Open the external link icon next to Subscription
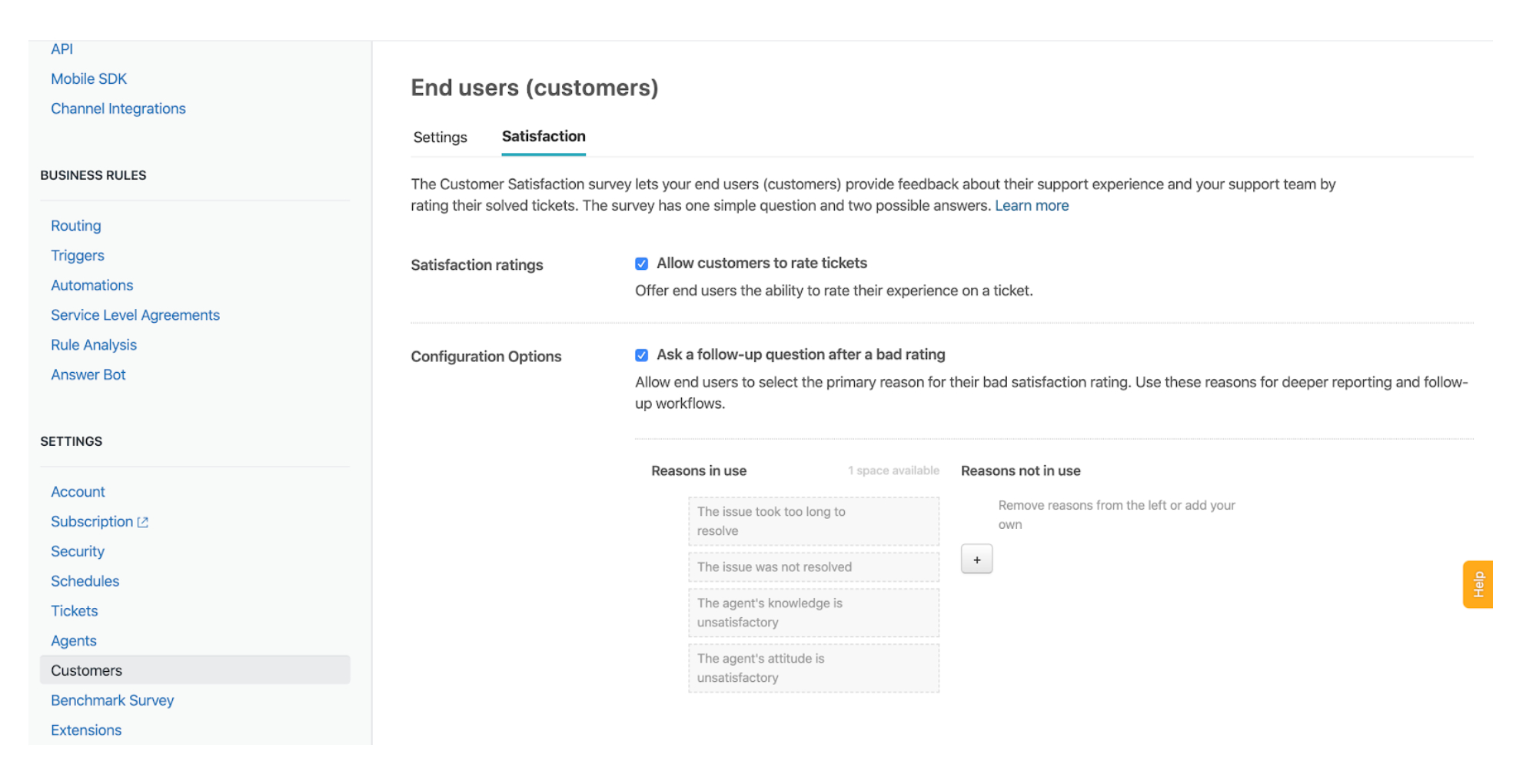The image size is (1536, 781). 143,521
